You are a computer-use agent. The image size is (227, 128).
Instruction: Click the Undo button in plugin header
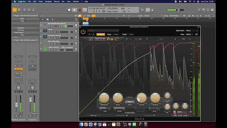click(x=124, y=34)
